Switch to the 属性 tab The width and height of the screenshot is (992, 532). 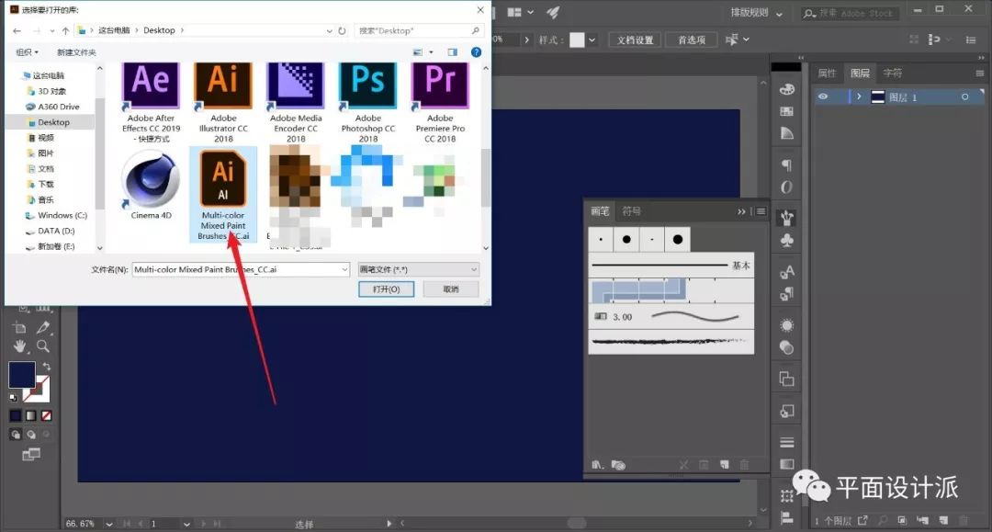tap(827, 74)
